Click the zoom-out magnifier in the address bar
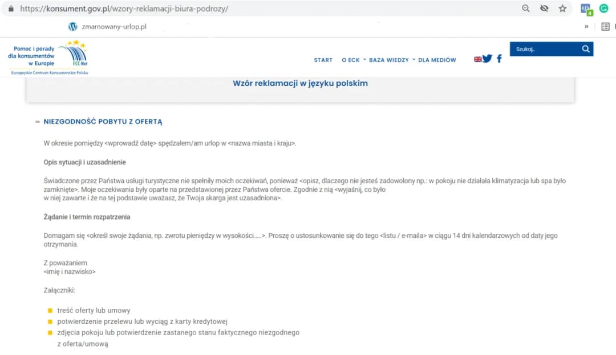This screenshot has height=355, width=616. [526, 9]
